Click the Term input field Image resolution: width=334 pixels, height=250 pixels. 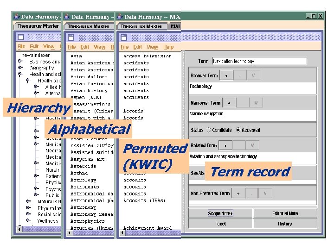tap(259, 61)
